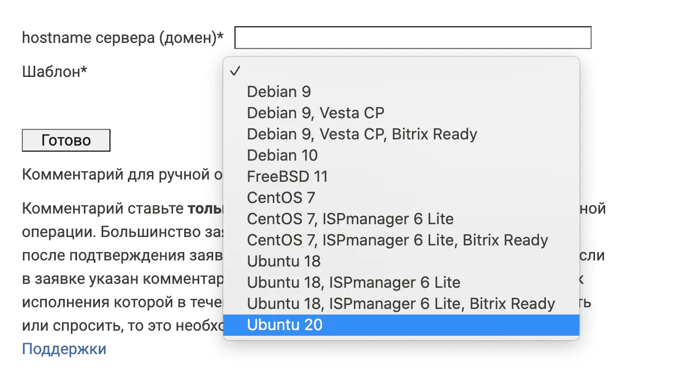Pick Ubuntu 18, ISPmanager 6 Lite
The width and height of the screenshot is (681, 377).
(x=354, y=282)
